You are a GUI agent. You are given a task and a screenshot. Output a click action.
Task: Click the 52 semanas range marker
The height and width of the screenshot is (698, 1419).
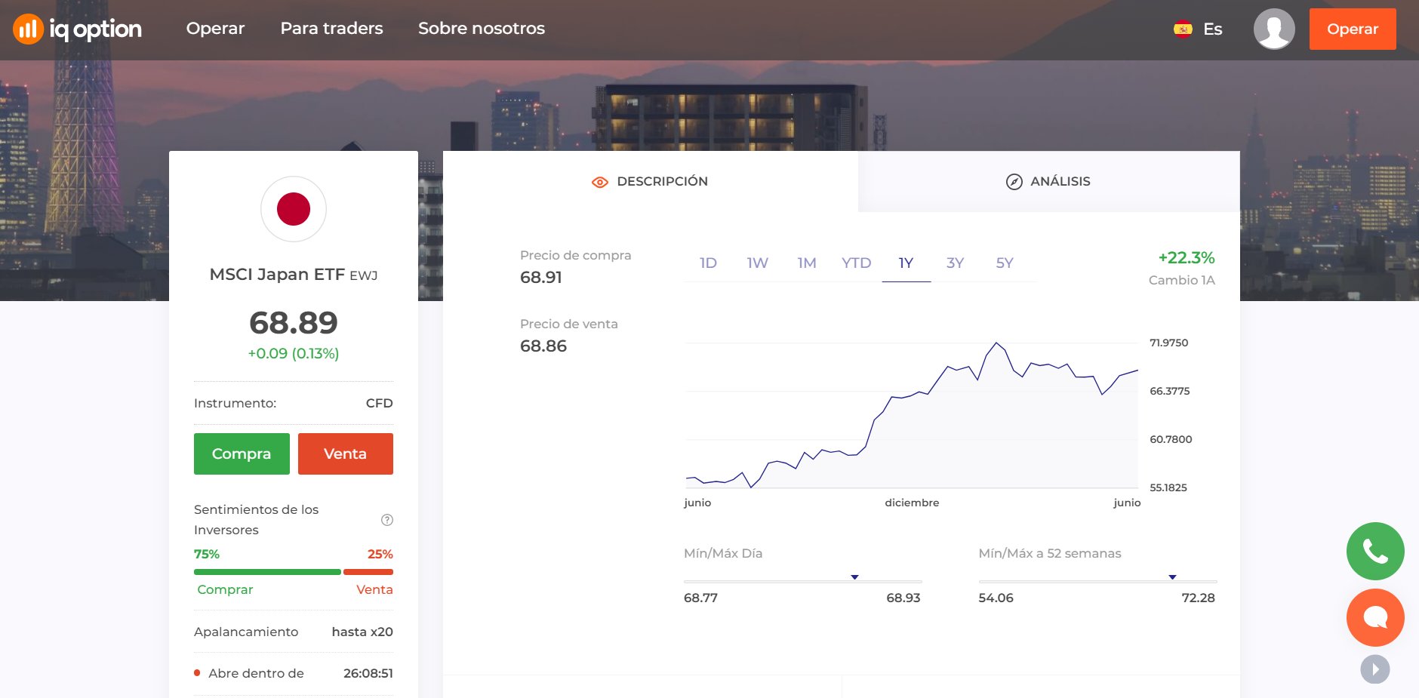point(1172,577)
